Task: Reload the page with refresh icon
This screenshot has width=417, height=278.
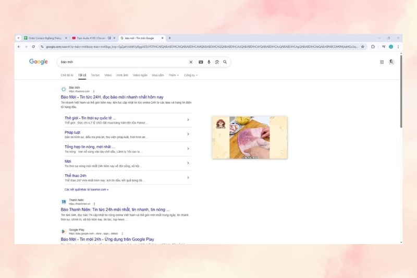Action: 33,46
